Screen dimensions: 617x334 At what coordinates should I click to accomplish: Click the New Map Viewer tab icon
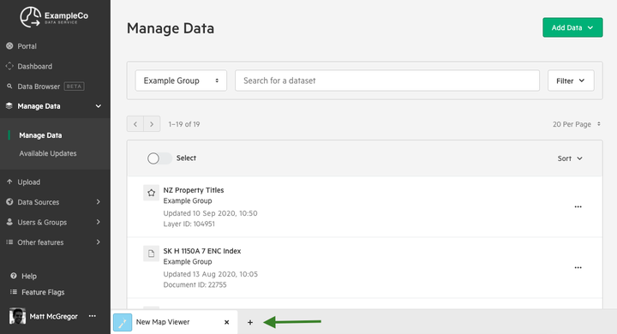123,322
